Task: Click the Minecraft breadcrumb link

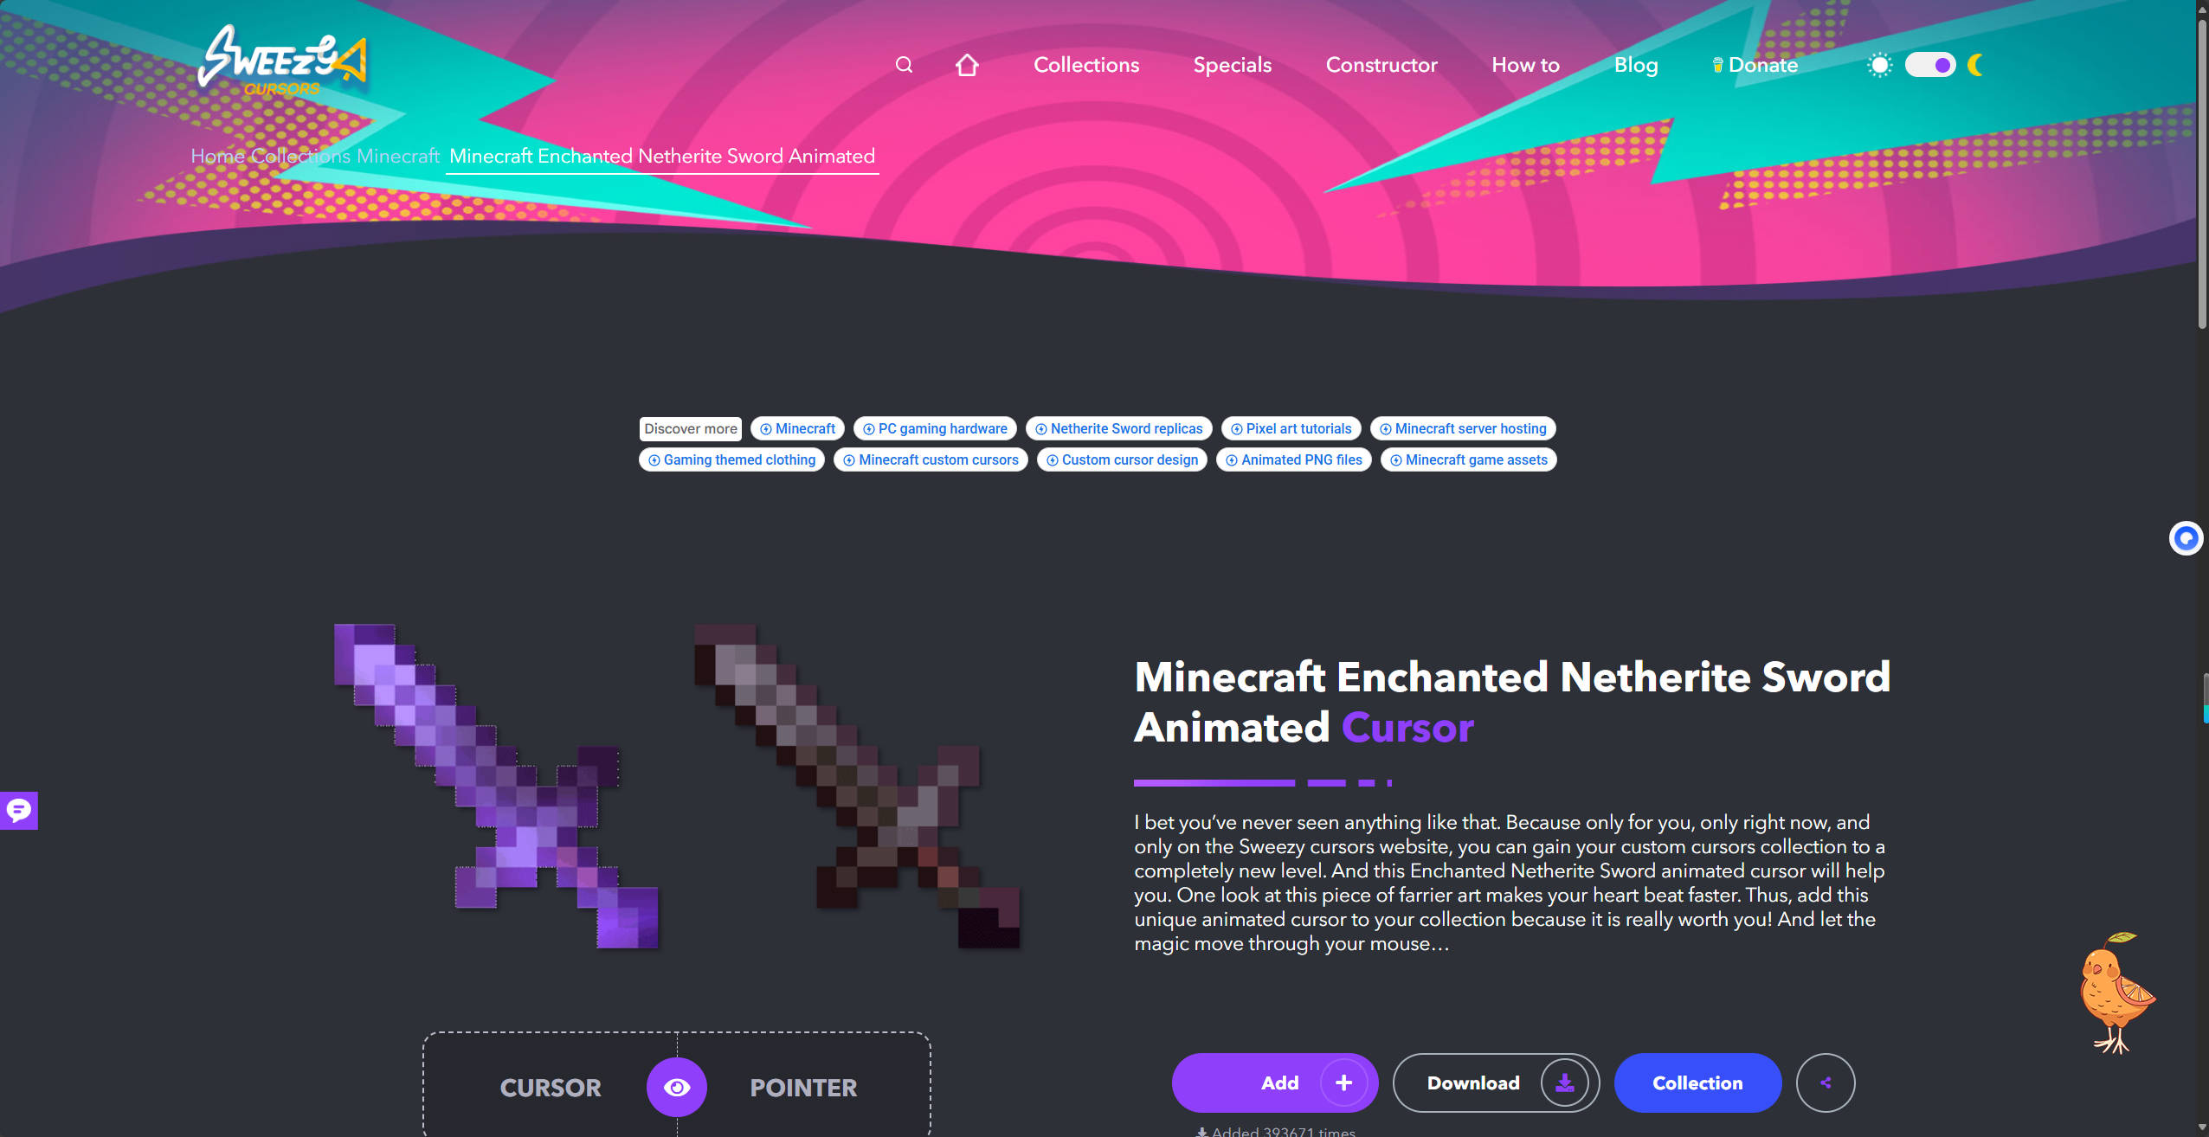Action: 398,156
